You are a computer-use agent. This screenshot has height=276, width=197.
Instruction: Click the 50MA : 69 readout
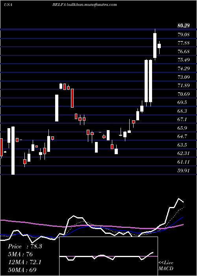22,270
